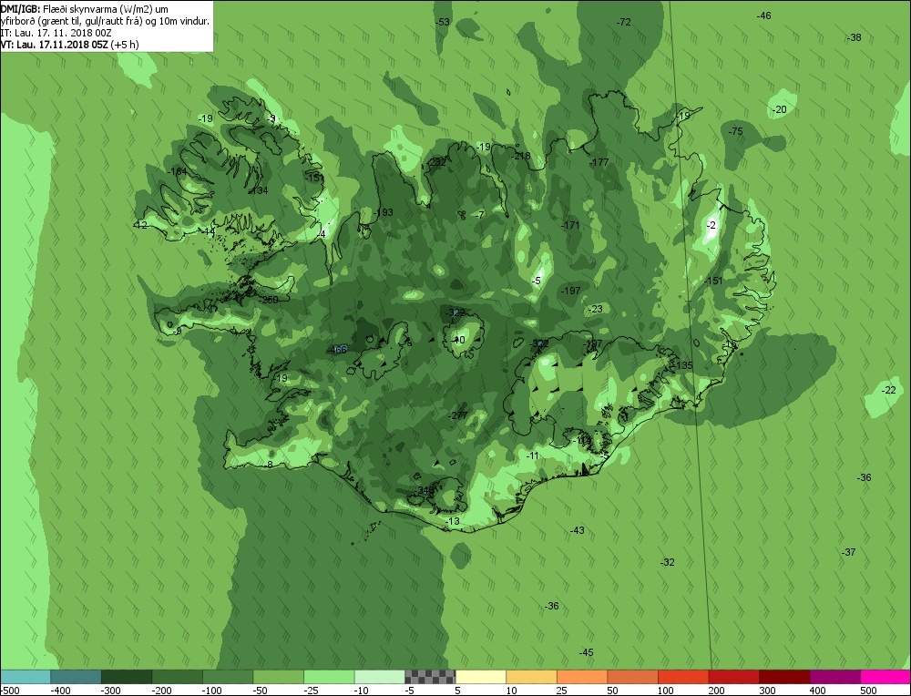This screenshot has width=911, height=696.
Task: Click the -135 value near the east coast
Action: click(x=684, y=365)
